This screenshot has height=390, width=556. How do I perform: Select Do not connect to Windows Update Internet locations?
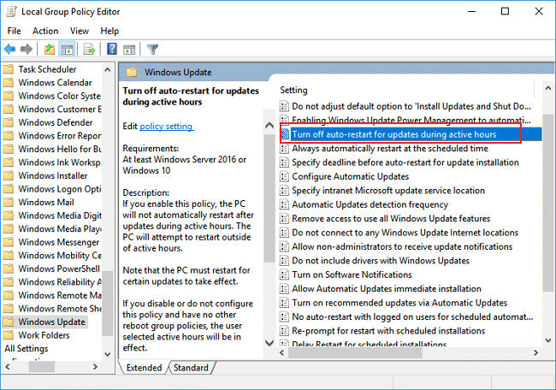click(x=405, y=233)
